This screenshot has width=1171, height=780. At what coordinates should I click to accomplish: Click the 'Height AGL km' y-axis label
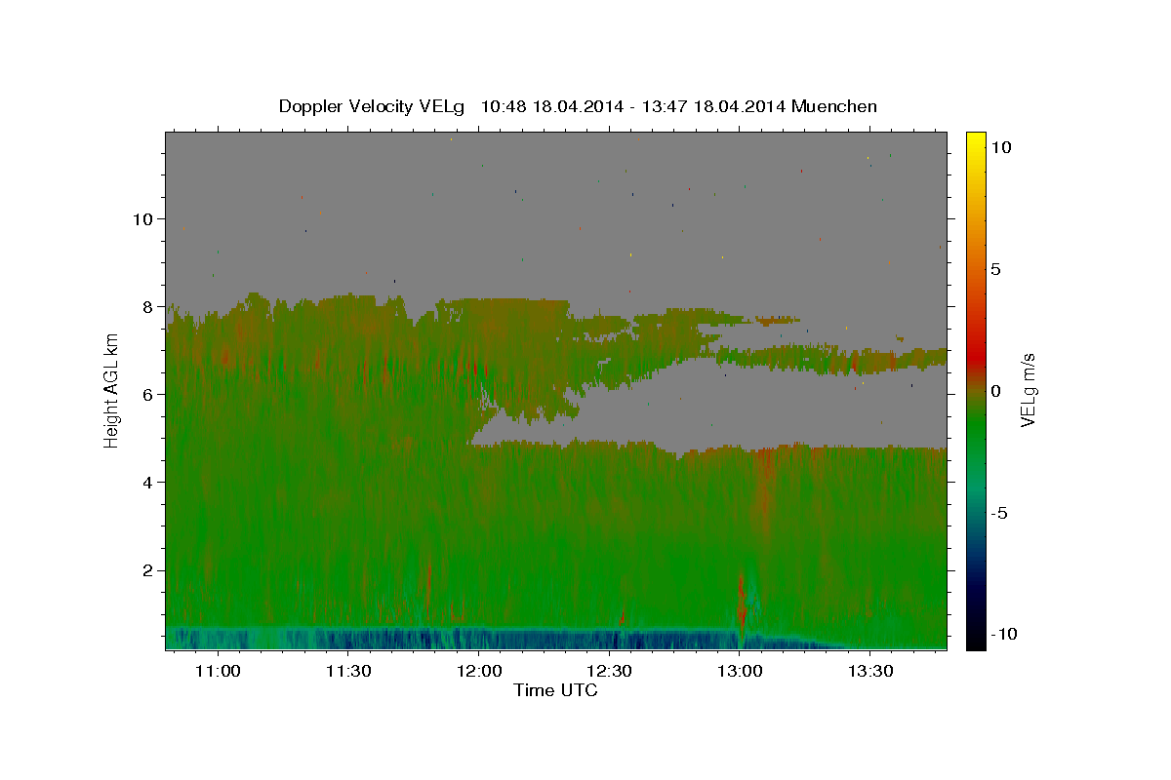[112, 390]
